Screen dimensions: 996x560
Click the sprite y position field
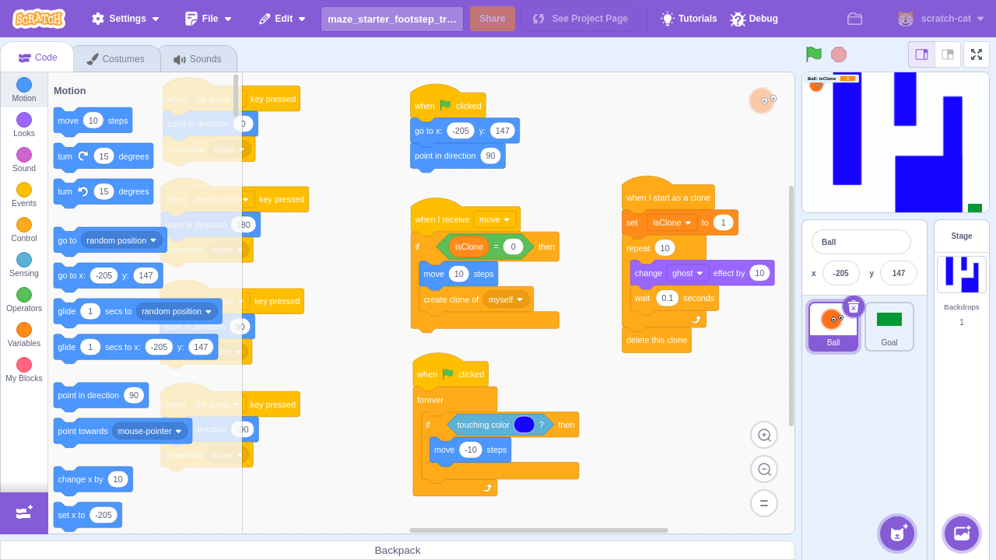(899, 273)
